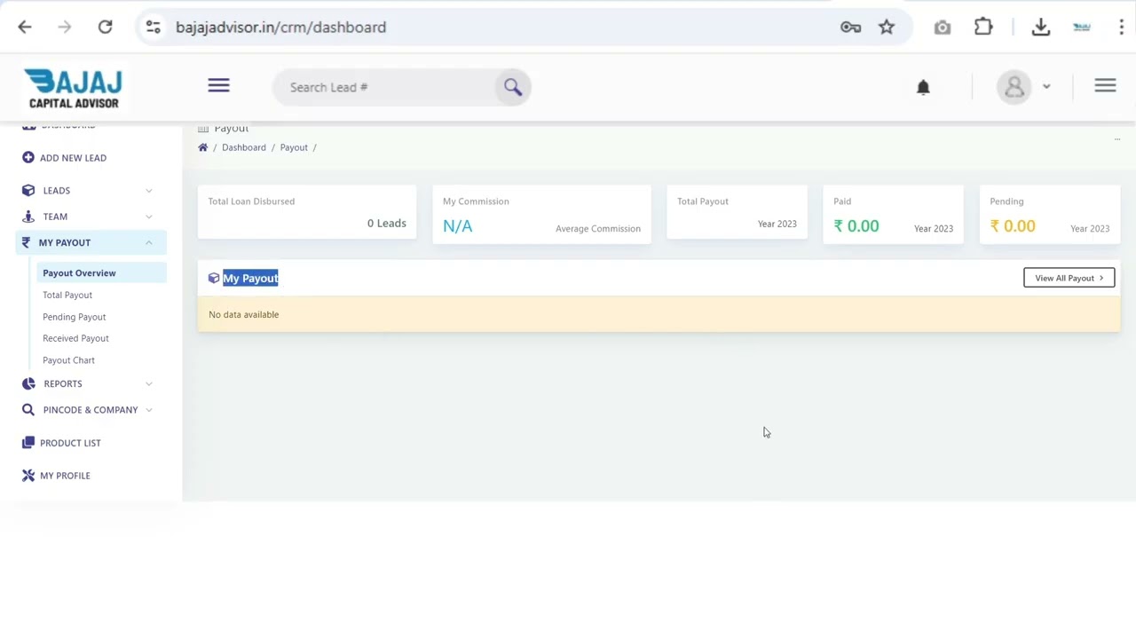Open the camera screenshot extension icon
Viewport: 1136px width, 639px height.
click(x=943, y=28)
